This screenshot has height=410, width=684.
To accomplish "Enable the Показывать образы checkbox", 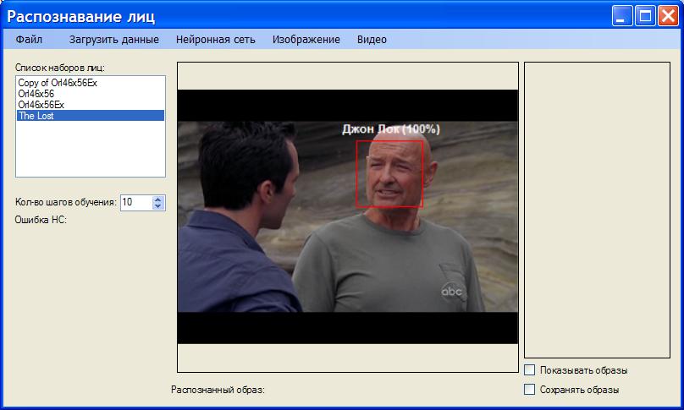I will pos(529,370).
